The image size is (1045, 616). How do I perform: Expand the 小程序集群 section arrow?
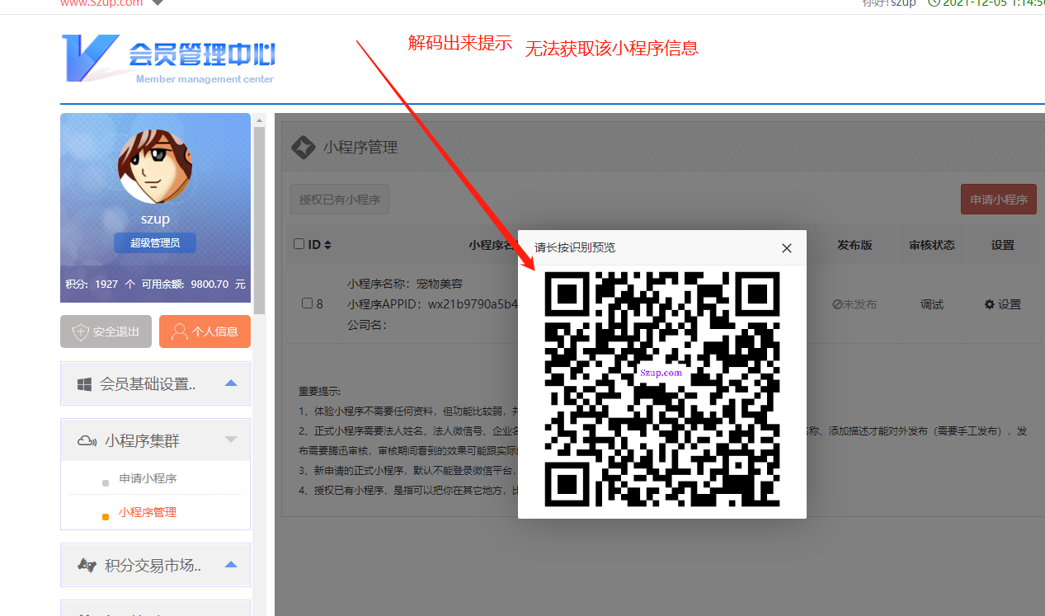[231, 440]
